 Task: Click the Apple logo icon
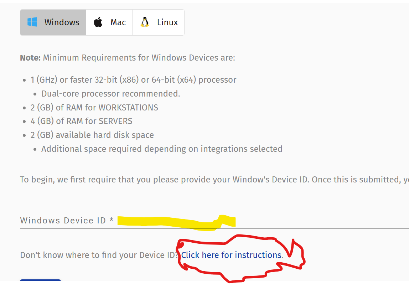pos(98,22)
